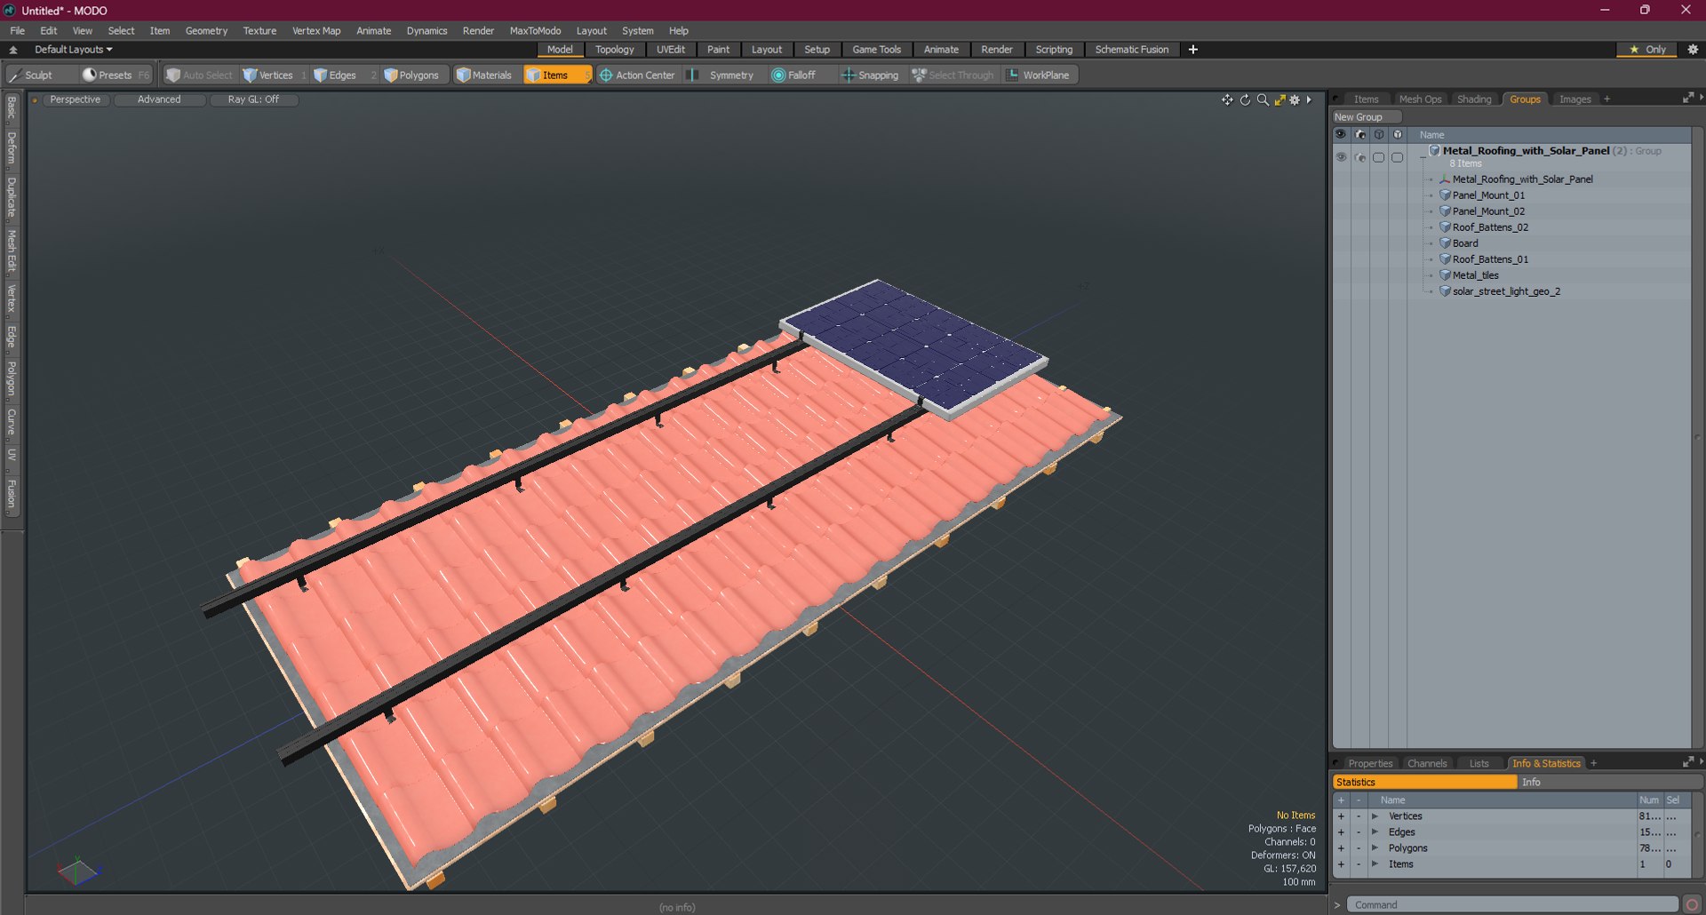Select the Info sub-tab button
The image size is (1706, 915).
pyautogui.click(x=1609, y=783)
